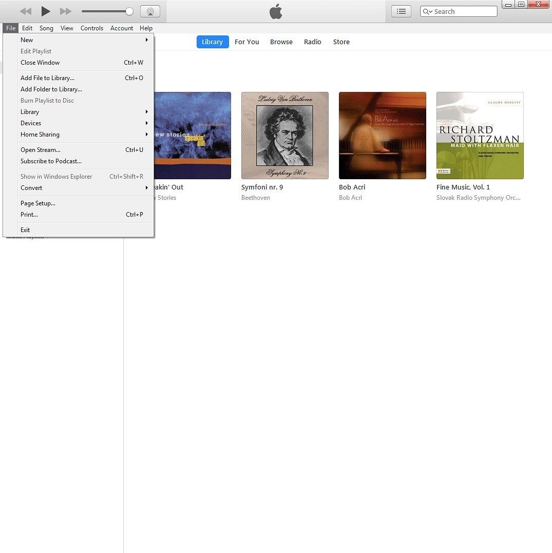Open the Controls menu

point(91,28)
